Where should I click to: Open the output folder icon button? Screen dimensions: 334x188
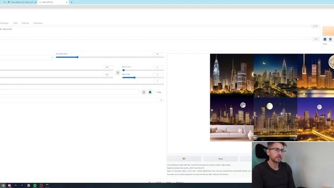point(184,159)
